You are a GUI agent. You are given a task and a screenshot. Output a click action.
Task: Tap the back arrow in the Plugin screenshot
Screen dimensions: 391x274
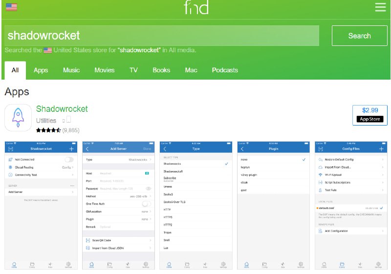pos(242,148)
